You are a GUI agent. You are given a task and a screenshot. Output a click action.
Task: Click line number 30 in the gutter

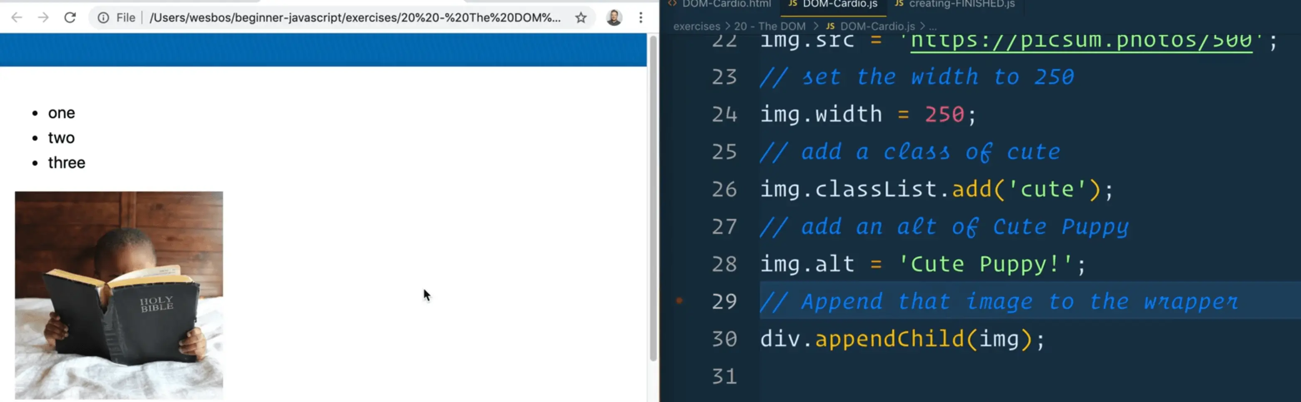point(724,339)
